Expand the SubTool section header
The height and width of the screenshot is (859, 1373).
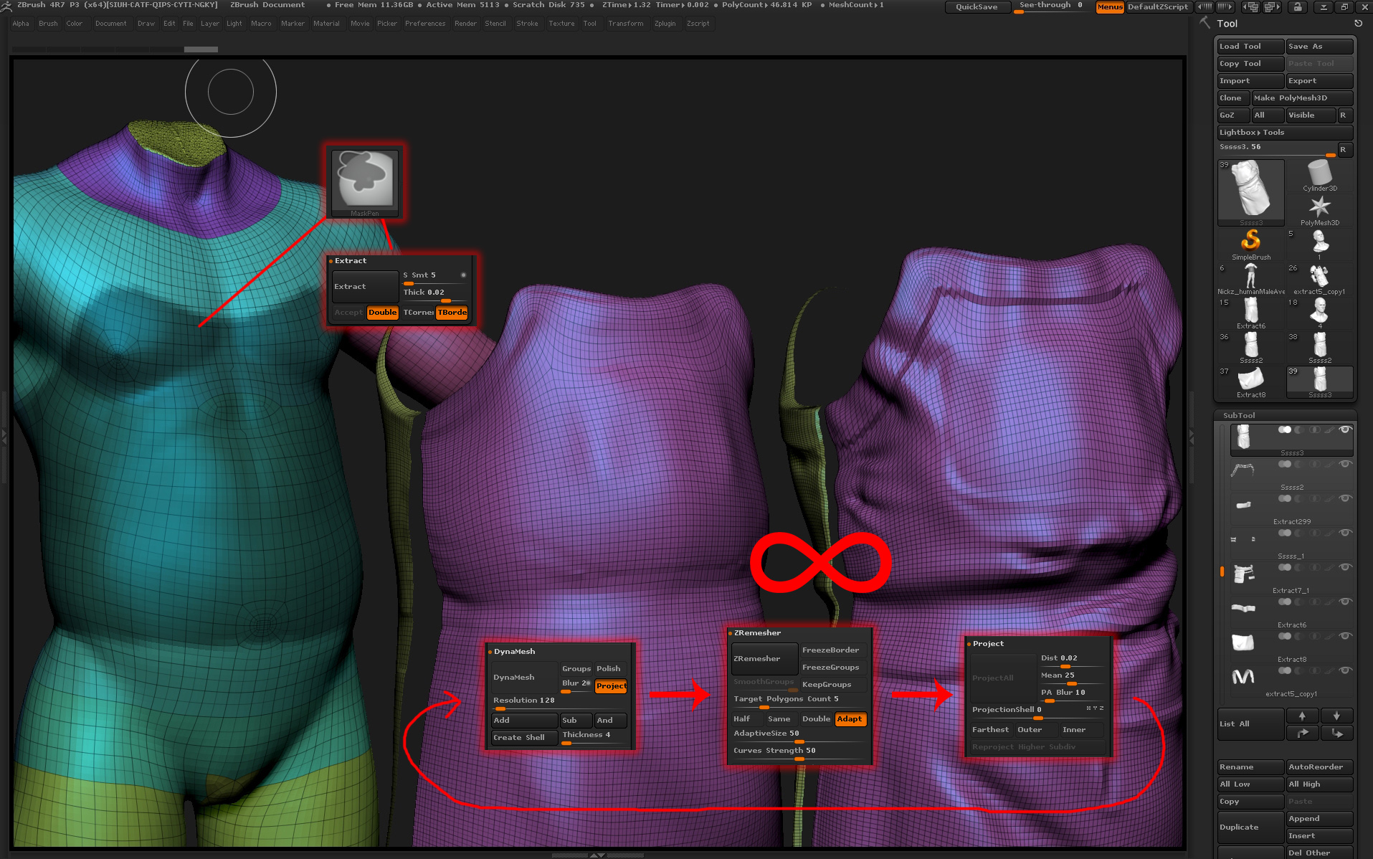point(1239,415)
